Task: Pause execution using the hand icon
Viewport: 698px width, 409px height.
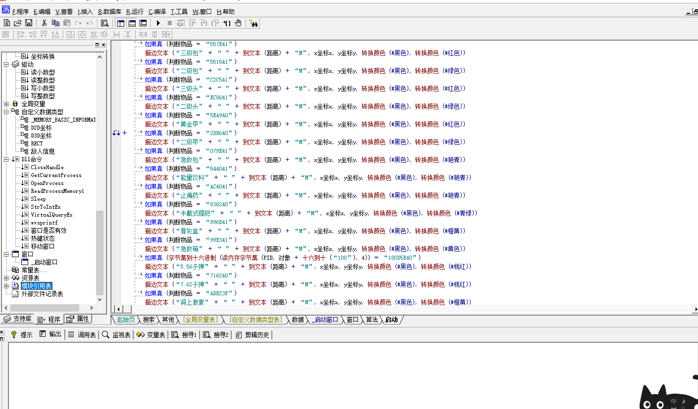Action: pyautogui.click(x=238, y=22)
